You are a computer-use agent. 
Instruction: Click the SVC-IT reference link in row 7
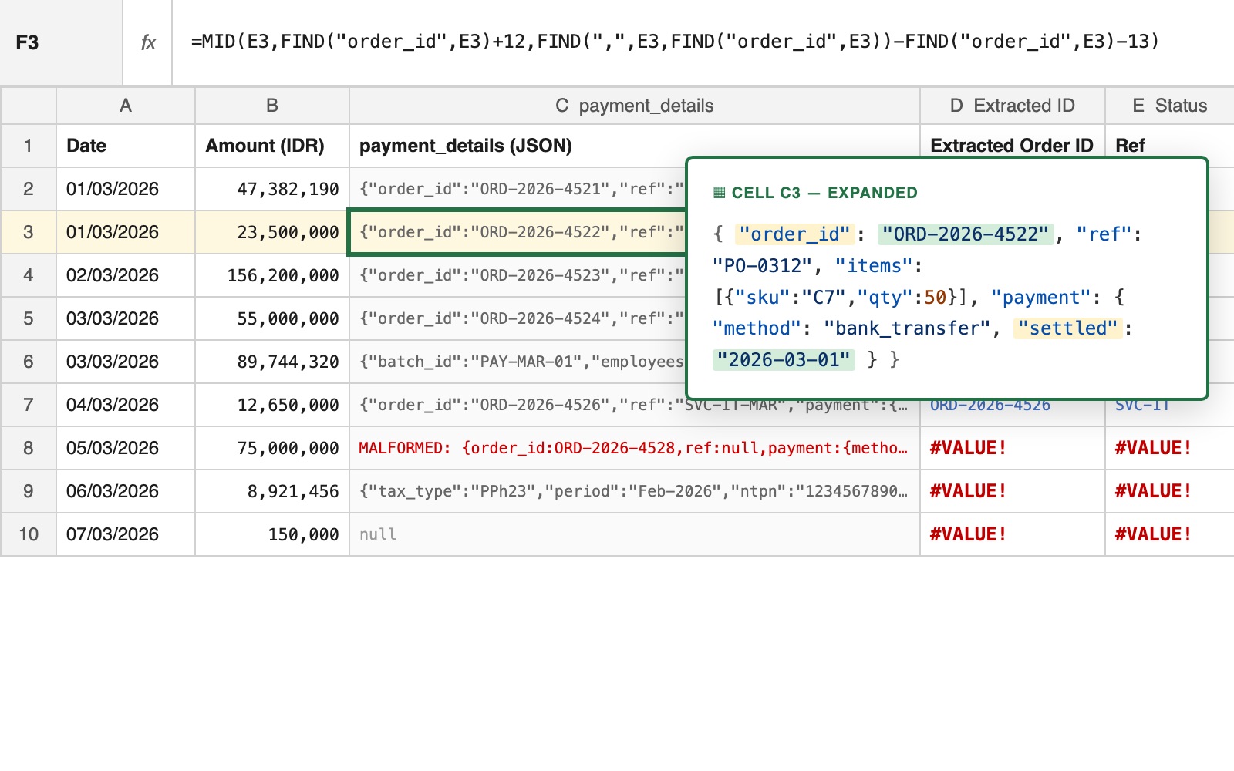[1141, 404]
